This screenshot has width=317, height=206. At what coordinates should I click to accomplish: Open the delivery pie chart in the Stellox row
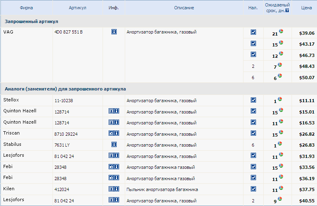tap(280, 99)
